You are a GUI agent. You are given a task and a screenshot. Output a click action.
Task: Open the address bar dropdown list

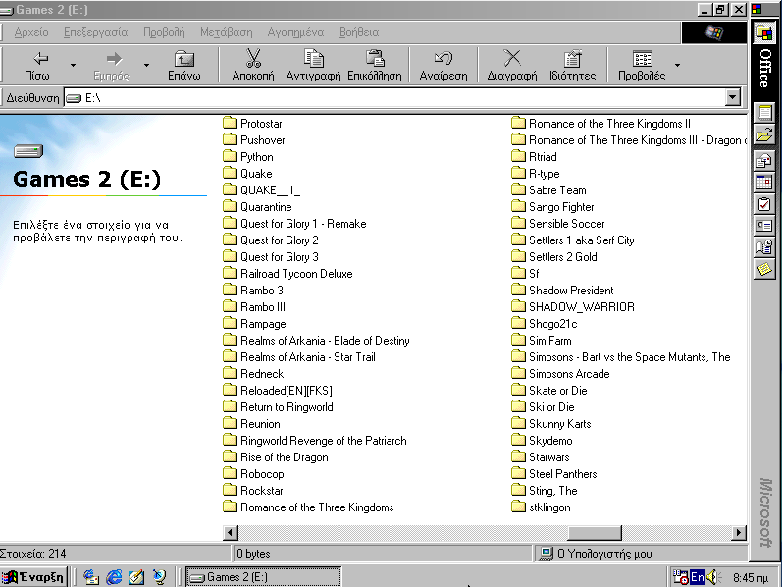click(732, 97)
